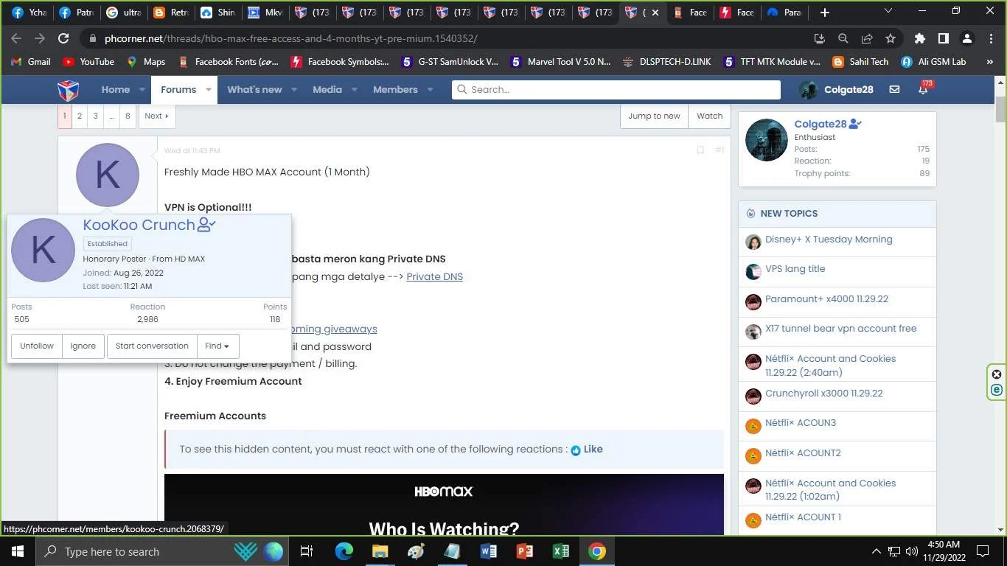The width and height of the screenshot is (1007, 566).
Task: Open the VPS lang title topic
Action: point(795,269)
